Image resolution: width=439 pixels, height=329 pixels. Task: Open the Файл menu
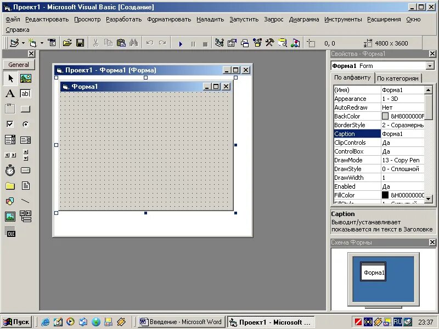[x=13, y=19]
